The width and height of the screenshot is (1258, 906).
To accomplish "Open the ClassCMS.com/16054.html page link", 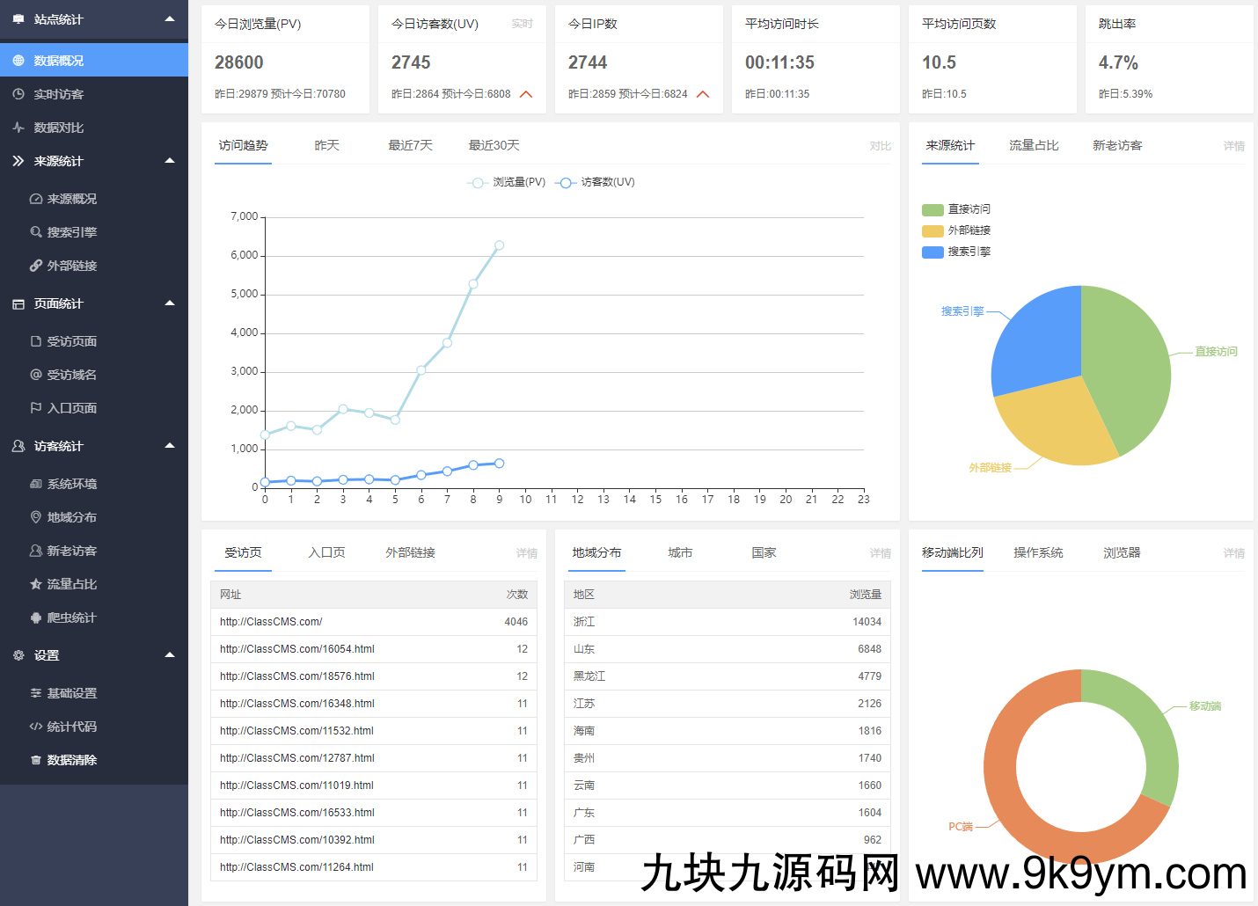I will [297, 649].
